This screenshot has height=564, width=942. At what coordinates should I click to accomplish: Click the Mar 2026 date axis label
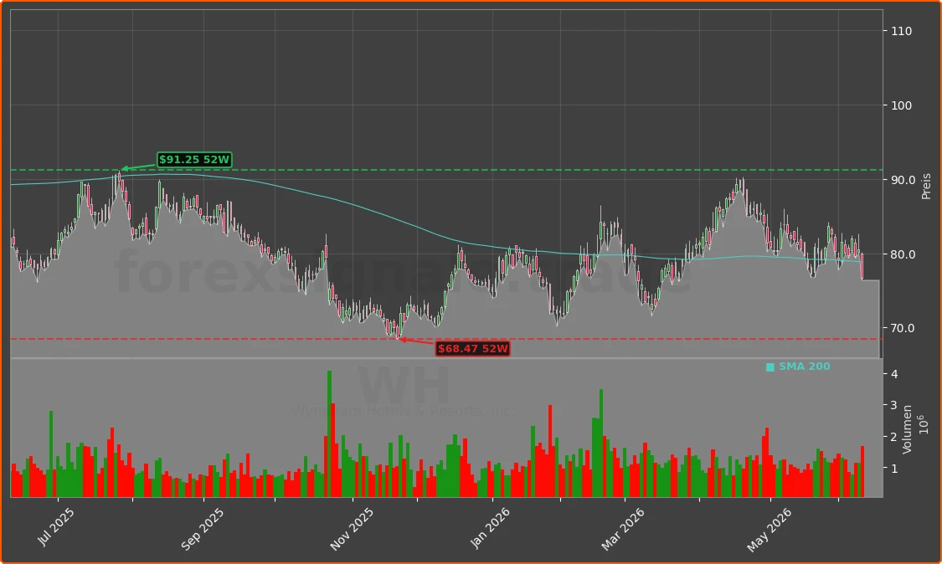click(622, 529)
